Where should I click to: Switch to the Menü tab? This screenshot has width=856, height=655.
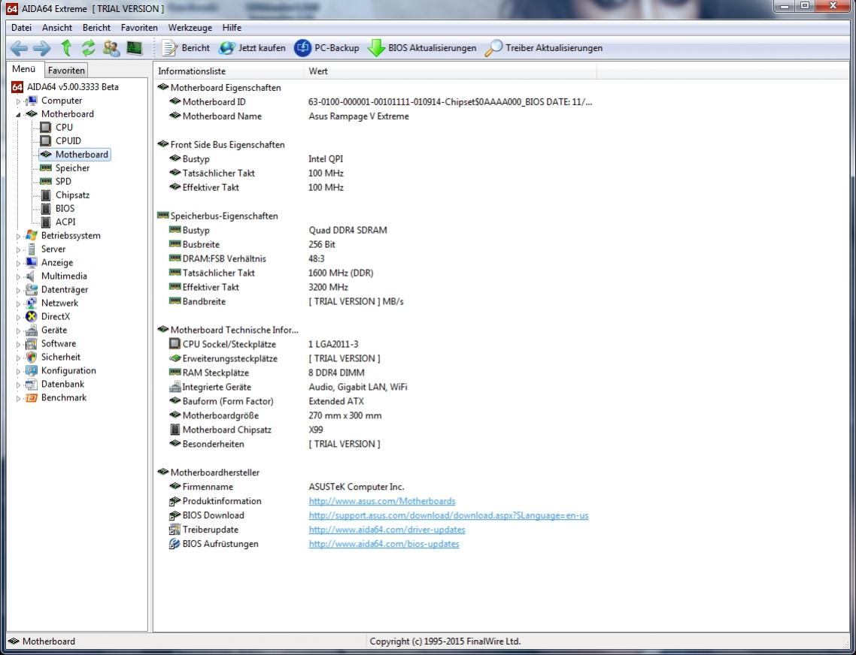[24, 69]
